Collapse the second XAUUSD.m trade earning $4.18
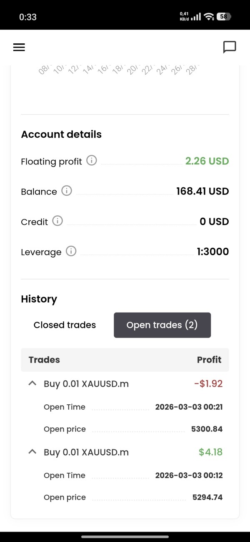250x542 pixels. (x=32, y=451)
